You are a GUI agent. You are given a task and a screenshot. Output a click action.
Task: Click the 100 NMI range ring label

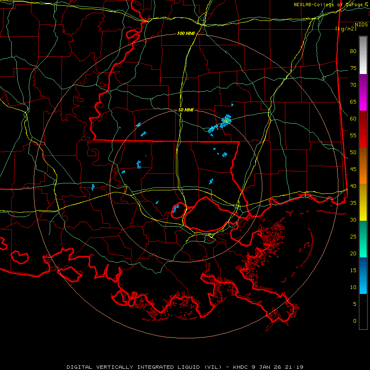186,34
